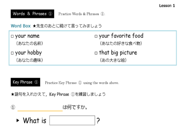Click the question mark after the answer box
This screenshot has height=135, width=188.
coord(98,121)
